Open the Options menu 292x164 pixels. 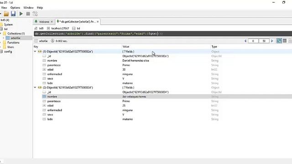15,8
